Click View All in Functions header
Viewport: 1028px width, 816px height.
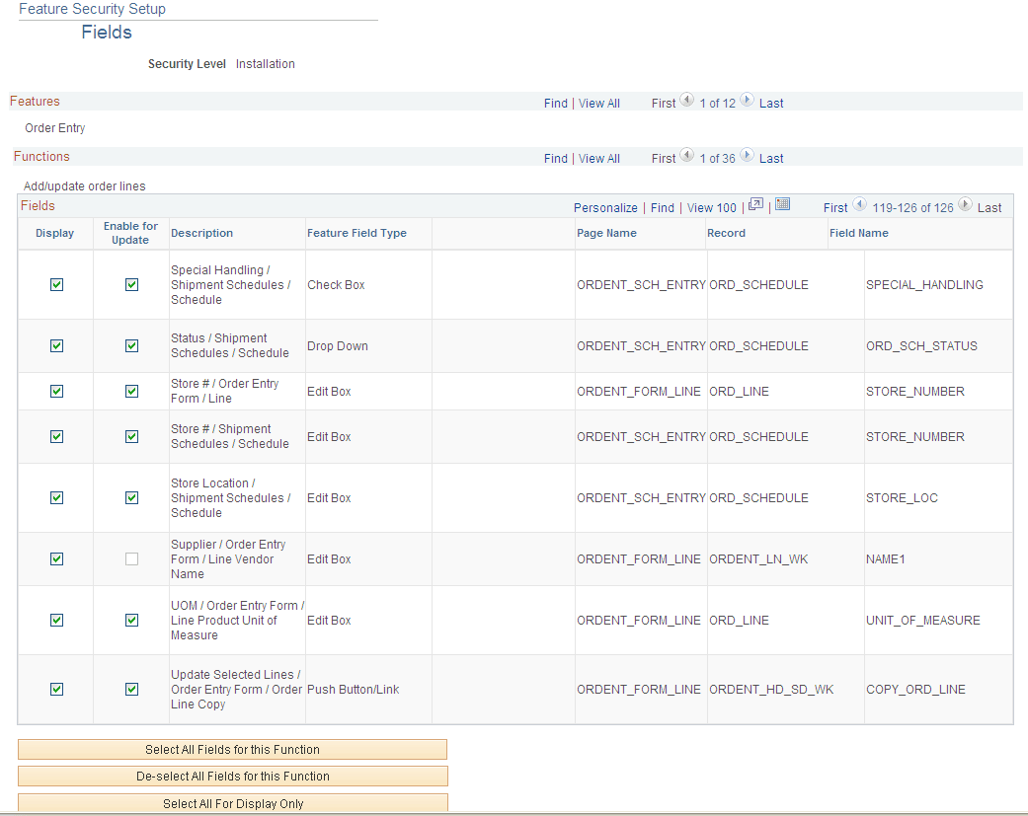[x=598, y=159]
